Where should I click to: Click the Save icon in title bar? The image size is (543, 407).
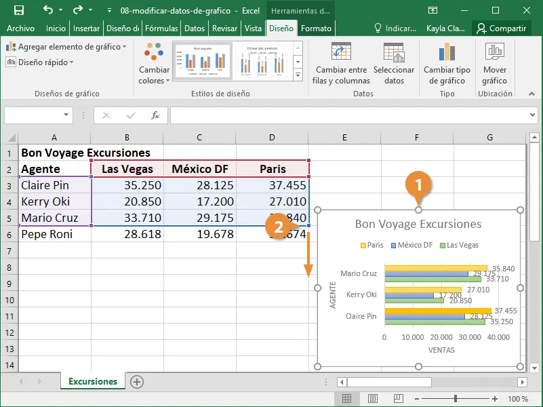pos(18,10)
